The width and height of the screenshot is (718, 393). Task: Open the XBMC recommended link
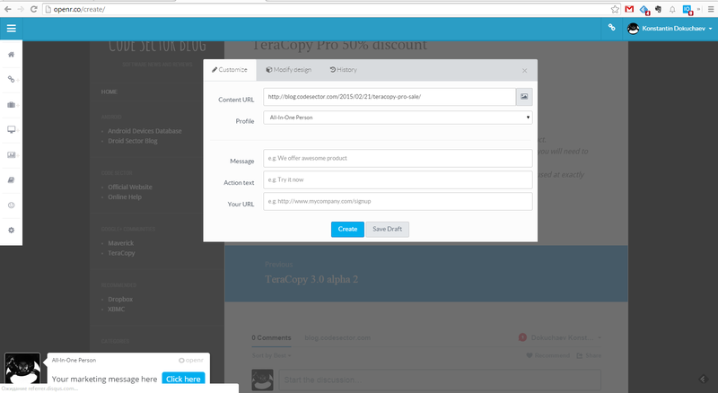pos(117,310)
